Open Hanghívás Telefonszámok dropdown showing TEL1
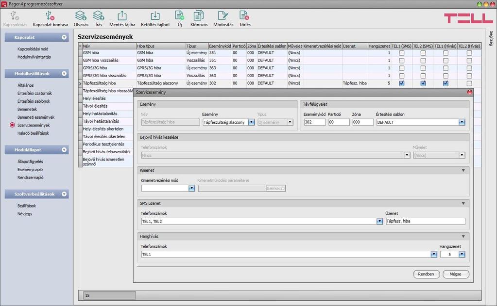Viewport: 497px width, 306px height. coord(434,254)
